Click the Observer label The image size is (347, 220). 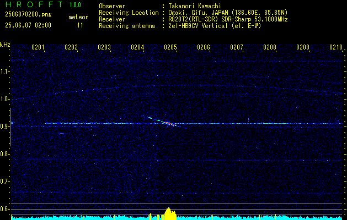pos(112,6)
